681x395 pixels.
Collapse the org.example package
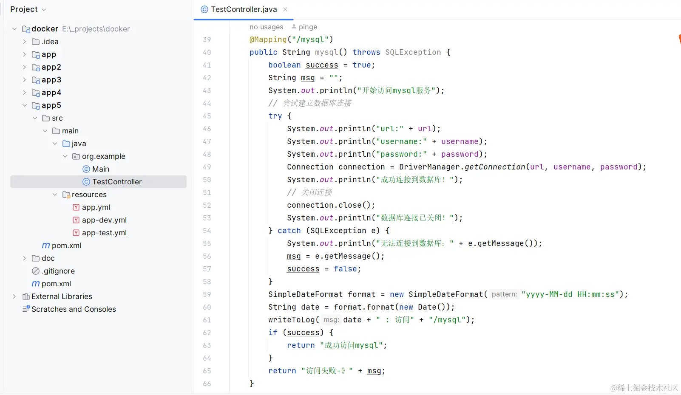65,156
